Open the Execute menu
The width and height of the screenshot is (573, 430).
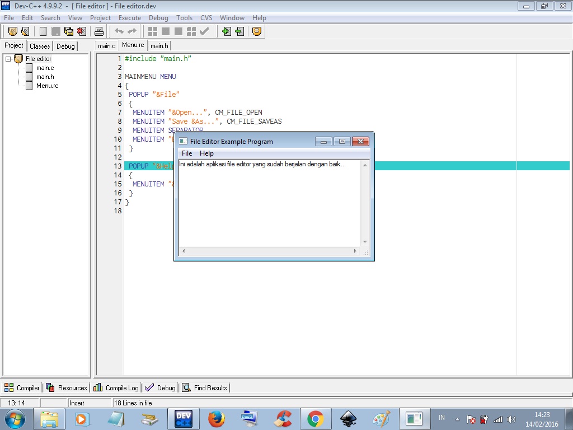tap(130, 18)
